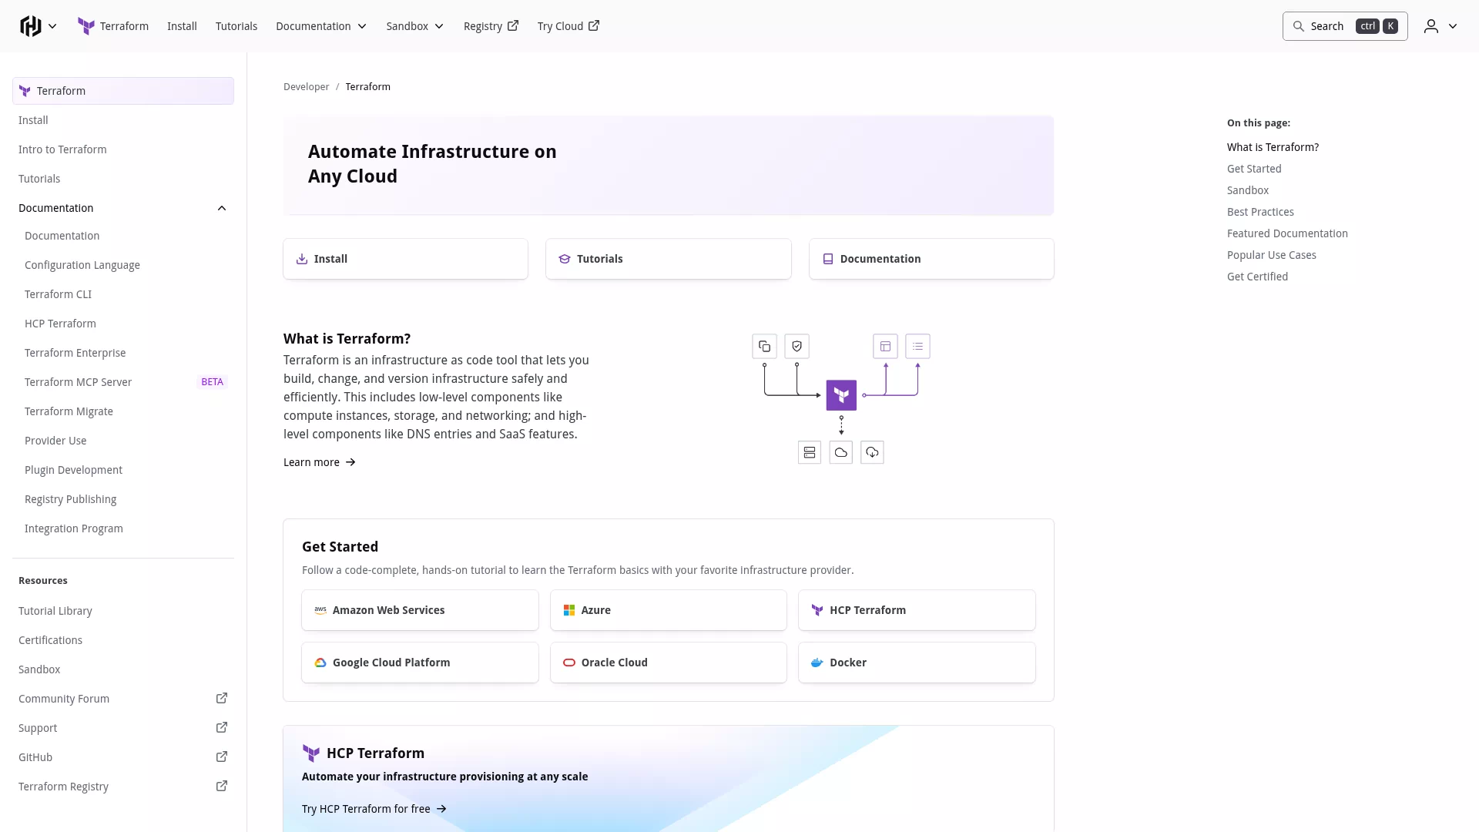This screenshot has height=832, width=1479.
Task: Click external link icon beside Try Cloud
Action: click(x=594, y=25)
